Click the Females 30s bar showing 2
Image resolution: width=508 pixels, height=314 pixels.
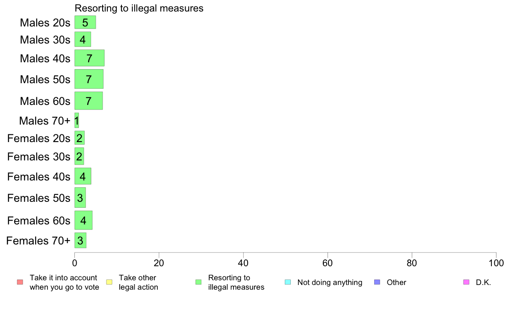coord(80,157)
